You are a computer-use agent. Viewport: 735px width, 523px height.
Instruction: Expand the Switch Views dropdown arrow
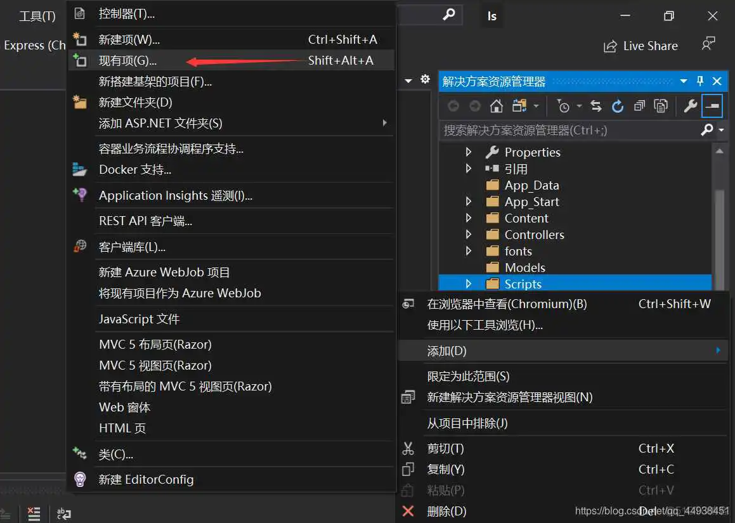click(x=537, y=105)
